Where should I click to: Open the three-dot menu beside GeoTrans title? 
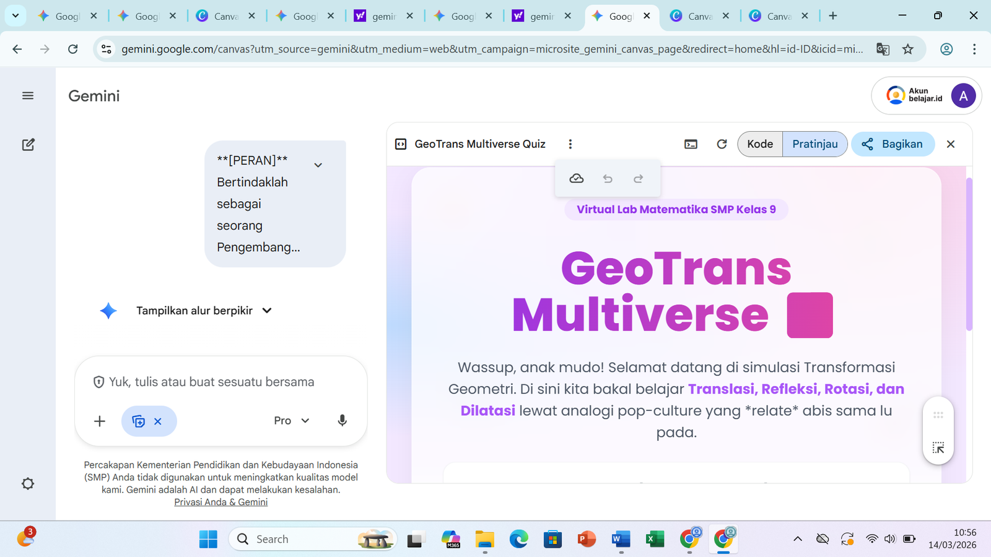[570, 144]
